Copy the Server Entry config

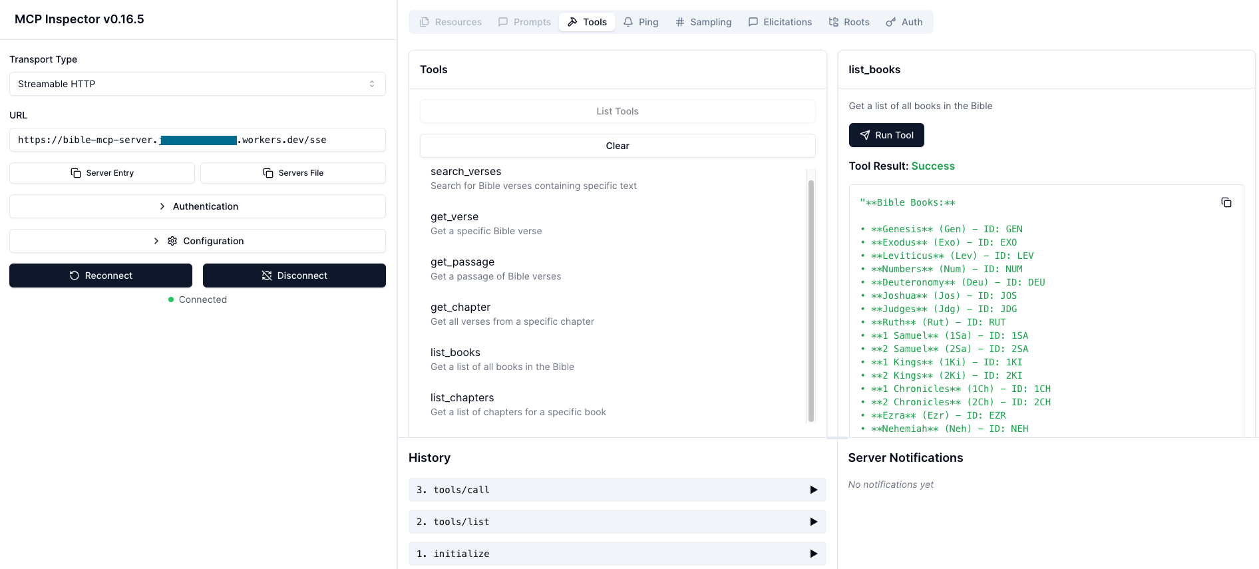(102, 173)
